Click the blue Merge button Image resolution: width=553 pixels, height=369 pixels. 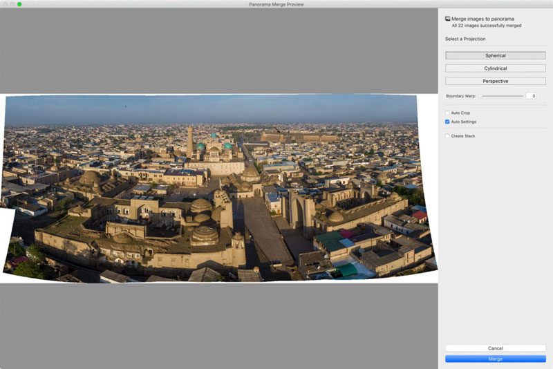495,359
